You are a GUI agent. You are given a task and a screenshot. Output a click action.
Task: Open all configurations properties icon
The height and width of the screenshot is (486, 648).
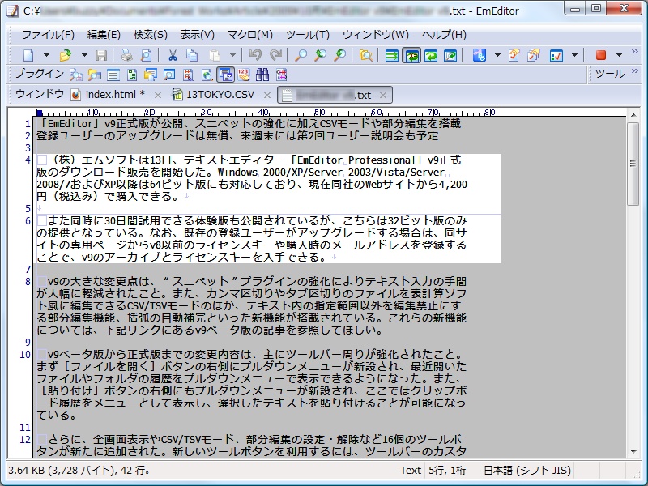coord(534,55)
